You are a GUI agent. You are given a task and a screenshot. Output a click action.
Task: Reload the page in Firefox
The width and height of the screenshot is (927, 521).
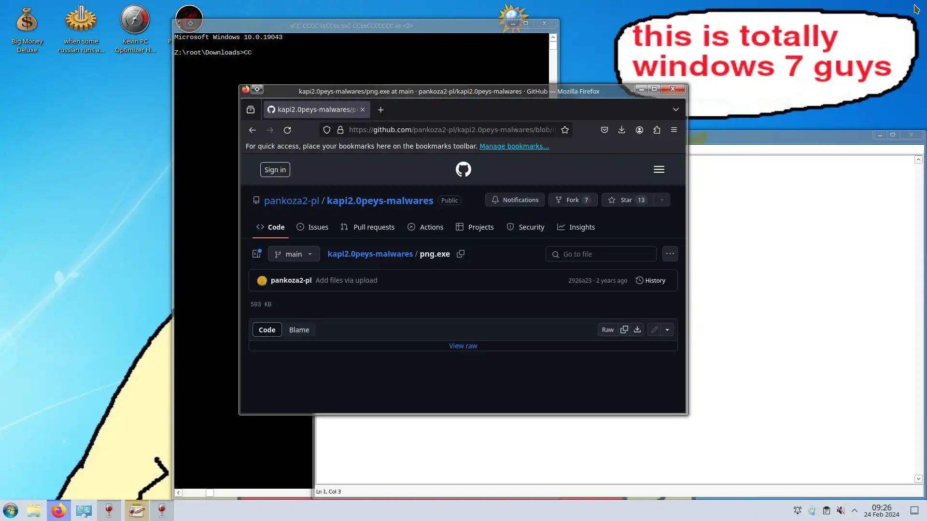point(287,130)
